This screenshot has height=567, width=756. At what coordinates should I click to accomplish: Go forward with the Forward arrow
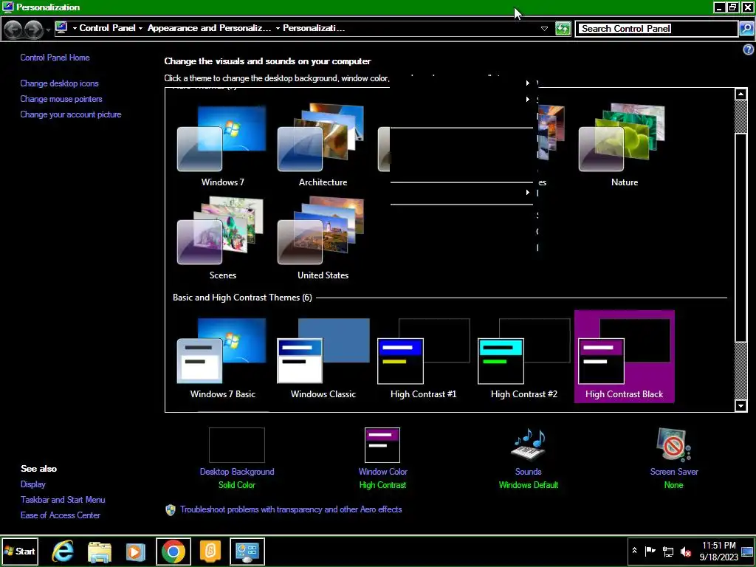point(33,30)
